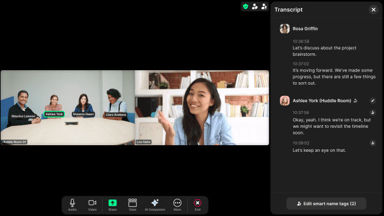
Task: Click the "It's moving forward" transcript message
Action: pyautogui.click(x=334, y=77)
